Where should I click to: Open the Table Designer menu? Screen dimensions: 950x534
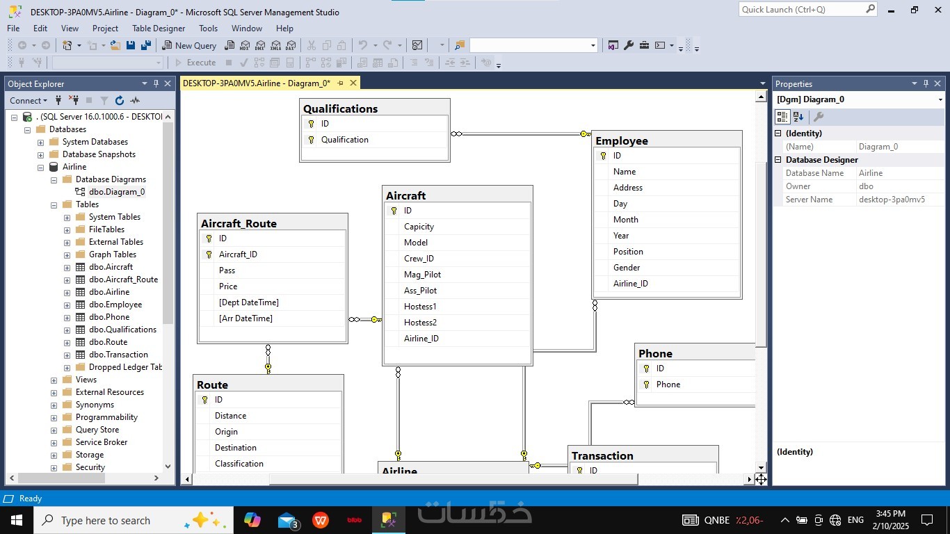click(x=159, y=29)
